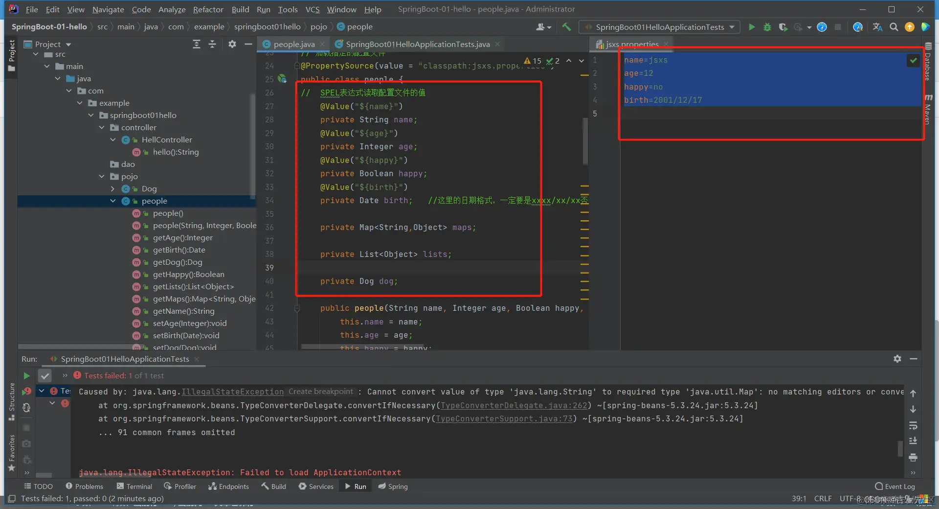Viewport: 939px width, 509px height.
Task: Select hello():String method in tree
Action: pyautogui.click(x=176, y=152)
